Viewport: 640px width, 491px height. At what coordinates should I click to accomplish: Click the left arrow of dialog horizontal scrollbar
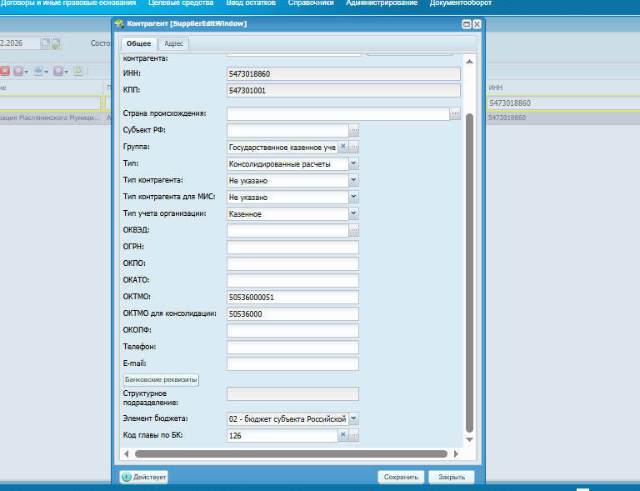pyautogui.click(x=126, y=453)
